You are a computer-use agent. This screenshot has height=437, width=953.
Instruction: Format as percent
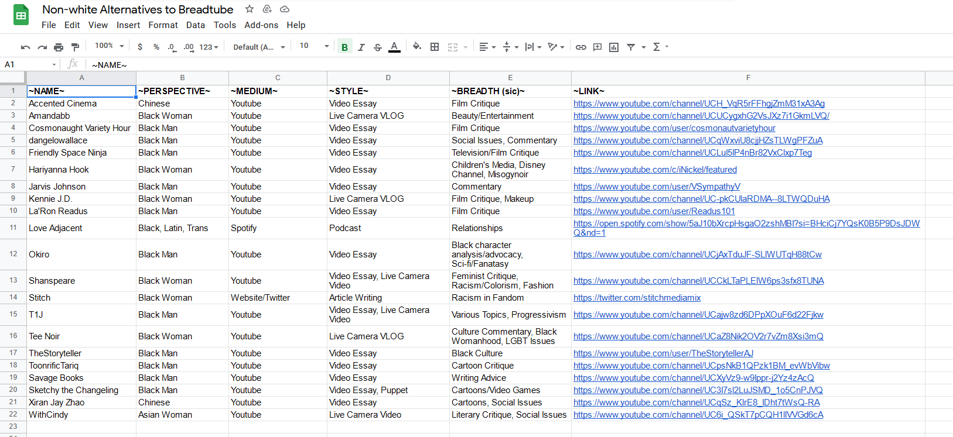pos(156,47)
